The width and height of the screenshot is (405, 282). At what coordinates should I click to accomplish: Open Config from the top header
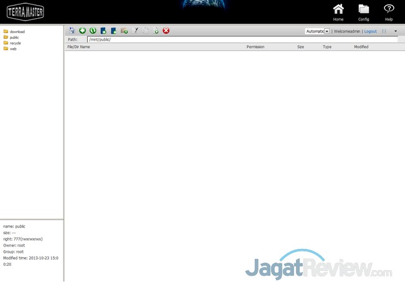coord(364,12)
